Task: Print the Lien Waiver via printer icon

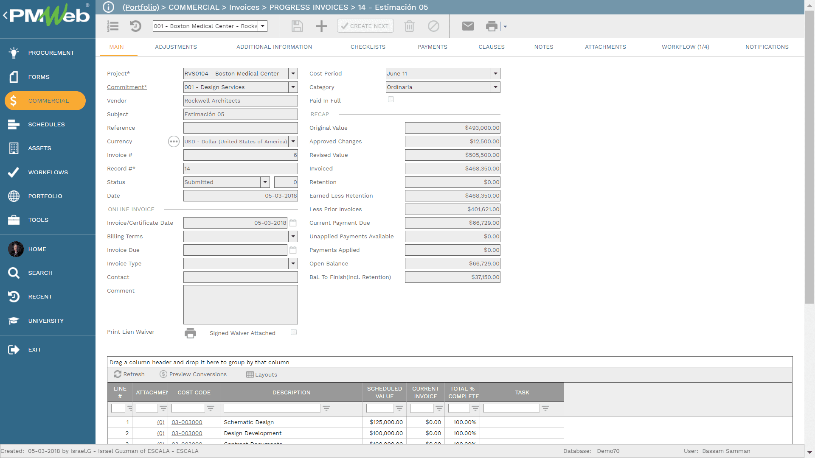Action: pos(190,333)
